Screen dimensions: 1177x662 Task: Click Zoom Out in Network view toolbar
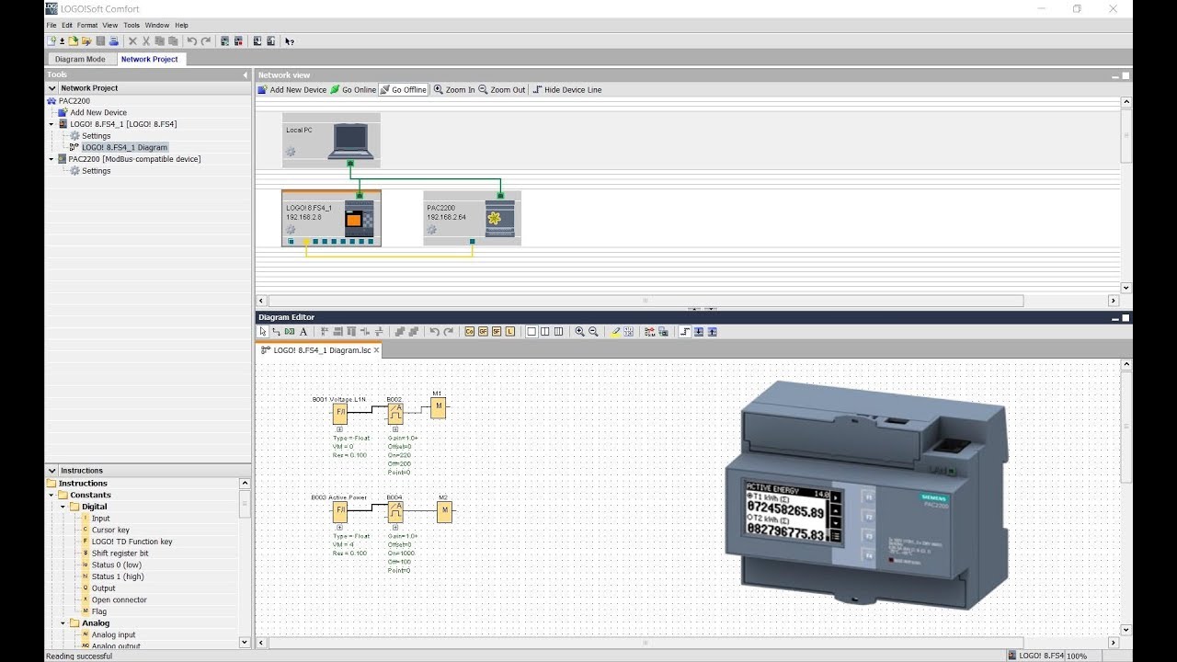click(502, 90)
